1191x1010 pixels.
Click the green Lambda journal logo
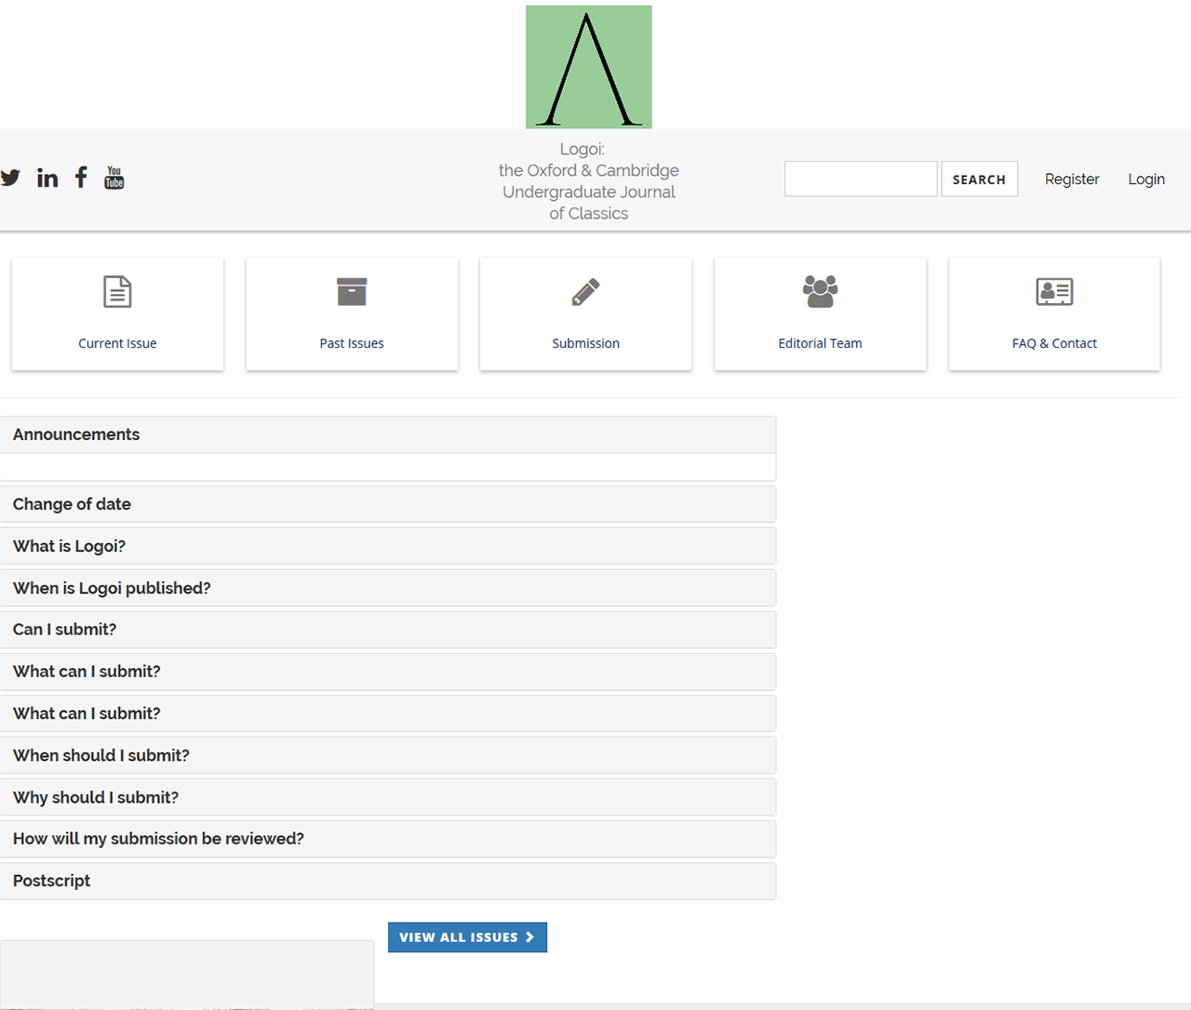tap(588, 67)
